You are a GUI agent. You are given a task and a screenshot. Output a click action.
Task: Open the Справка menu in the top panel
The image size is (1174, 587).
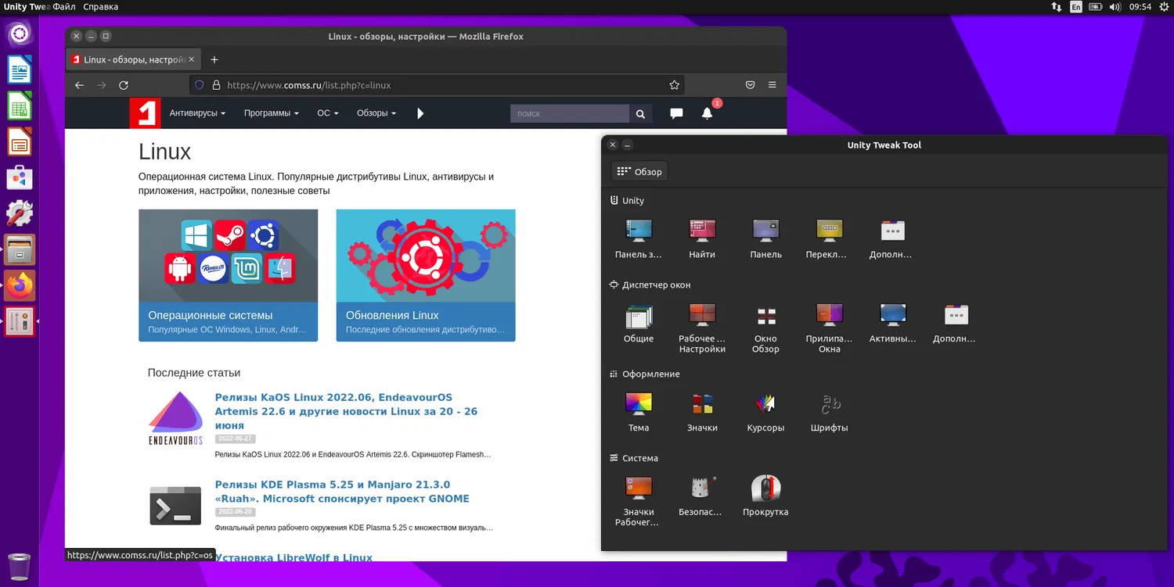(100, 7)
